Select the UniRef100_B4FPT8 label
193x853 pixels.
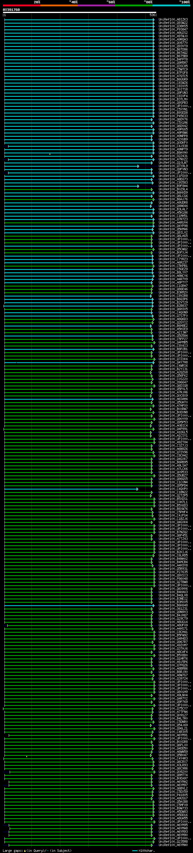pyautogui.click(x=173, y=60)
